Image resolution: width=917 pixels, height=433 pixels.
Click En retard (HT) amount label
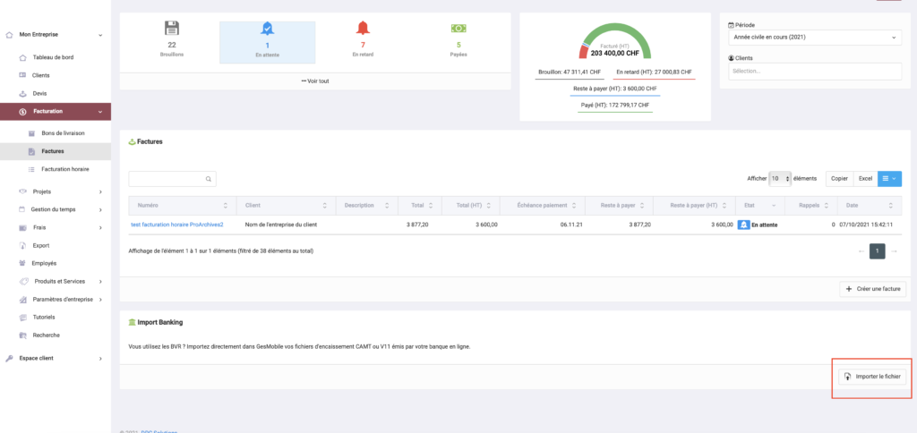(x=655, y=72)
